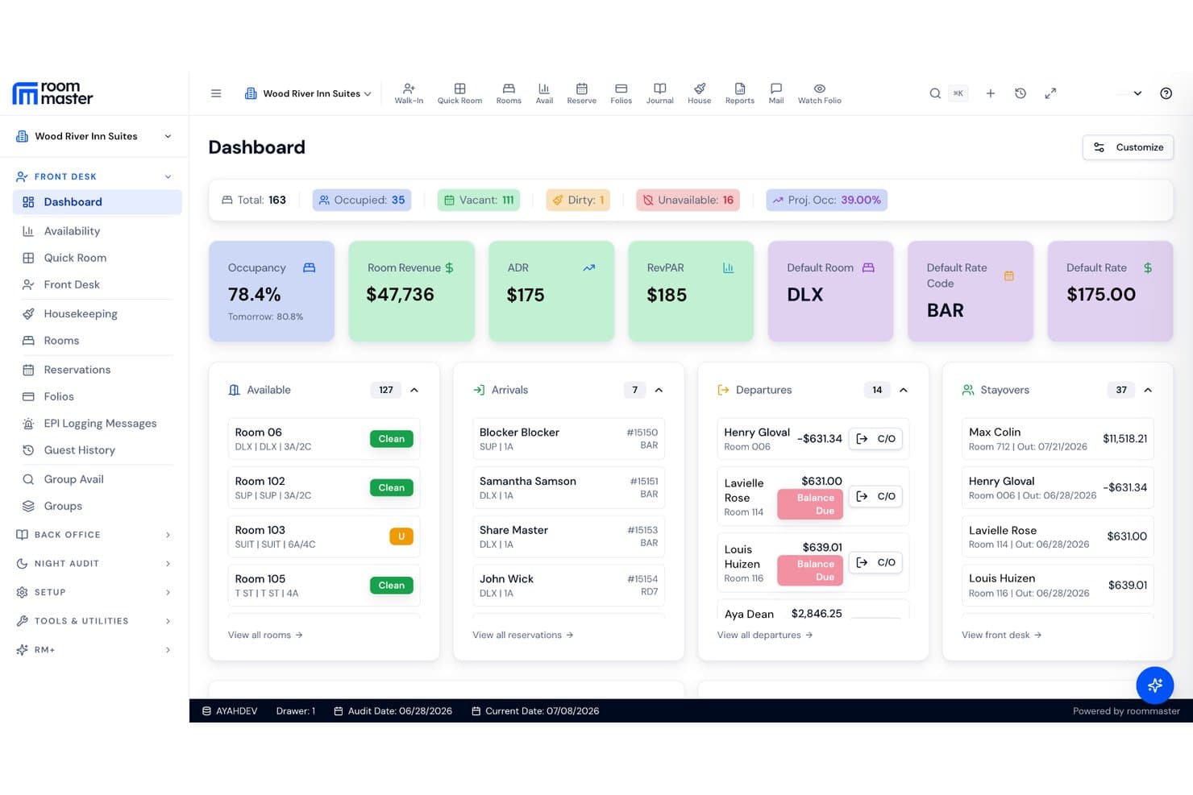
Task: Open the Journal book icon
Action: (x=659, y=93)
